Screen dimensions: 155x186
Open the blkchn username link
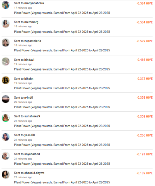pyautogui.click(x=29, y=79)
